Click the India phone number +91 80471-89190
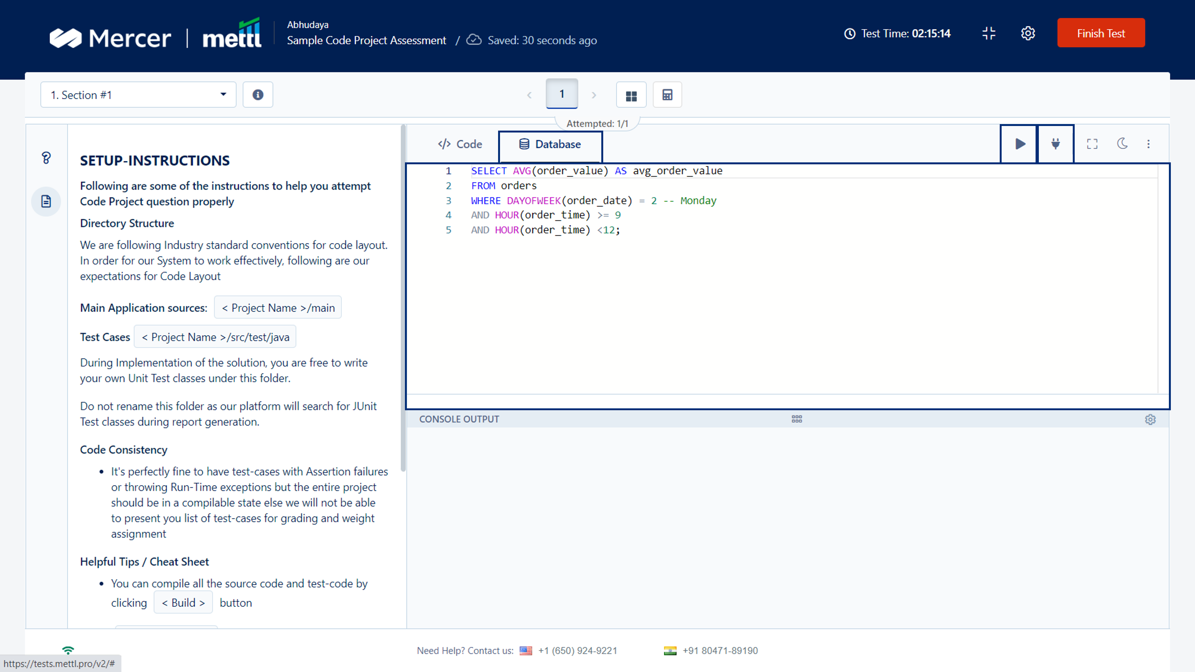The height and width of the screenshot is (672, 1195). pos(720,651)
